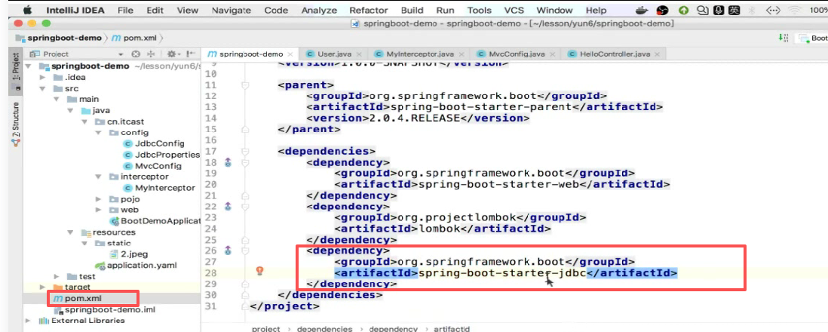Collapse the springboot-demo project root
828x332 pixels.
29,66
